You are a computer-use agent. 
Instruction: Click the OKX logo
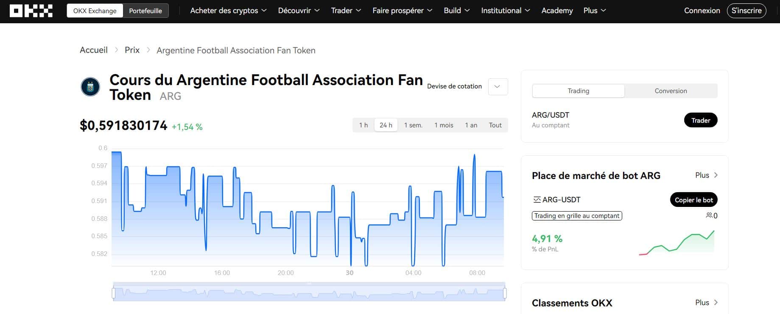tap(31, 11)
